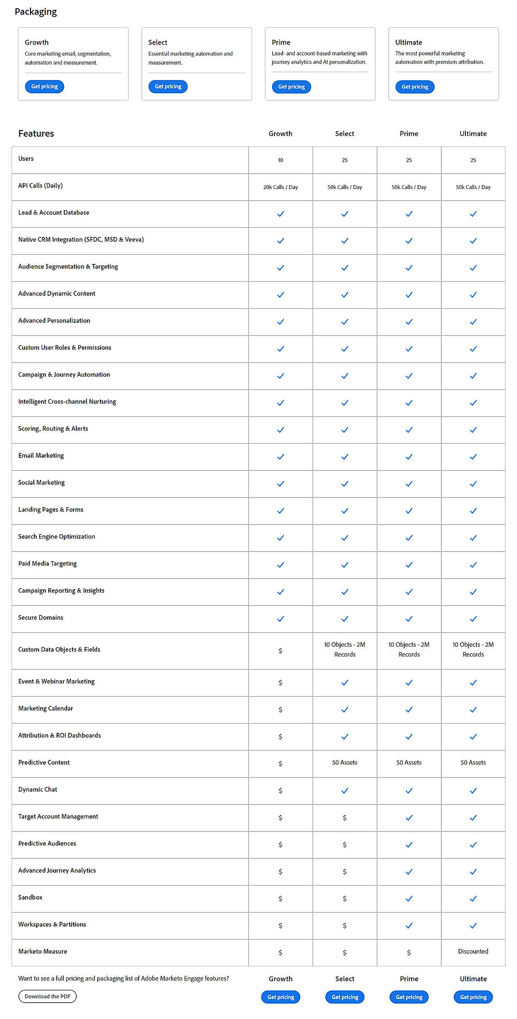Click the Ultimate column header in Features table
Image resolution: width=517 pixels, height=1019 pixels.
click(473, 133)
